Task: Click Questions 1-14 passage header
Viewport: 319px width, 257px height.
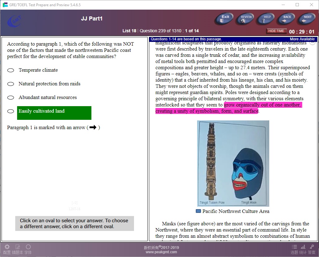Action: click(x=186, y=39)
